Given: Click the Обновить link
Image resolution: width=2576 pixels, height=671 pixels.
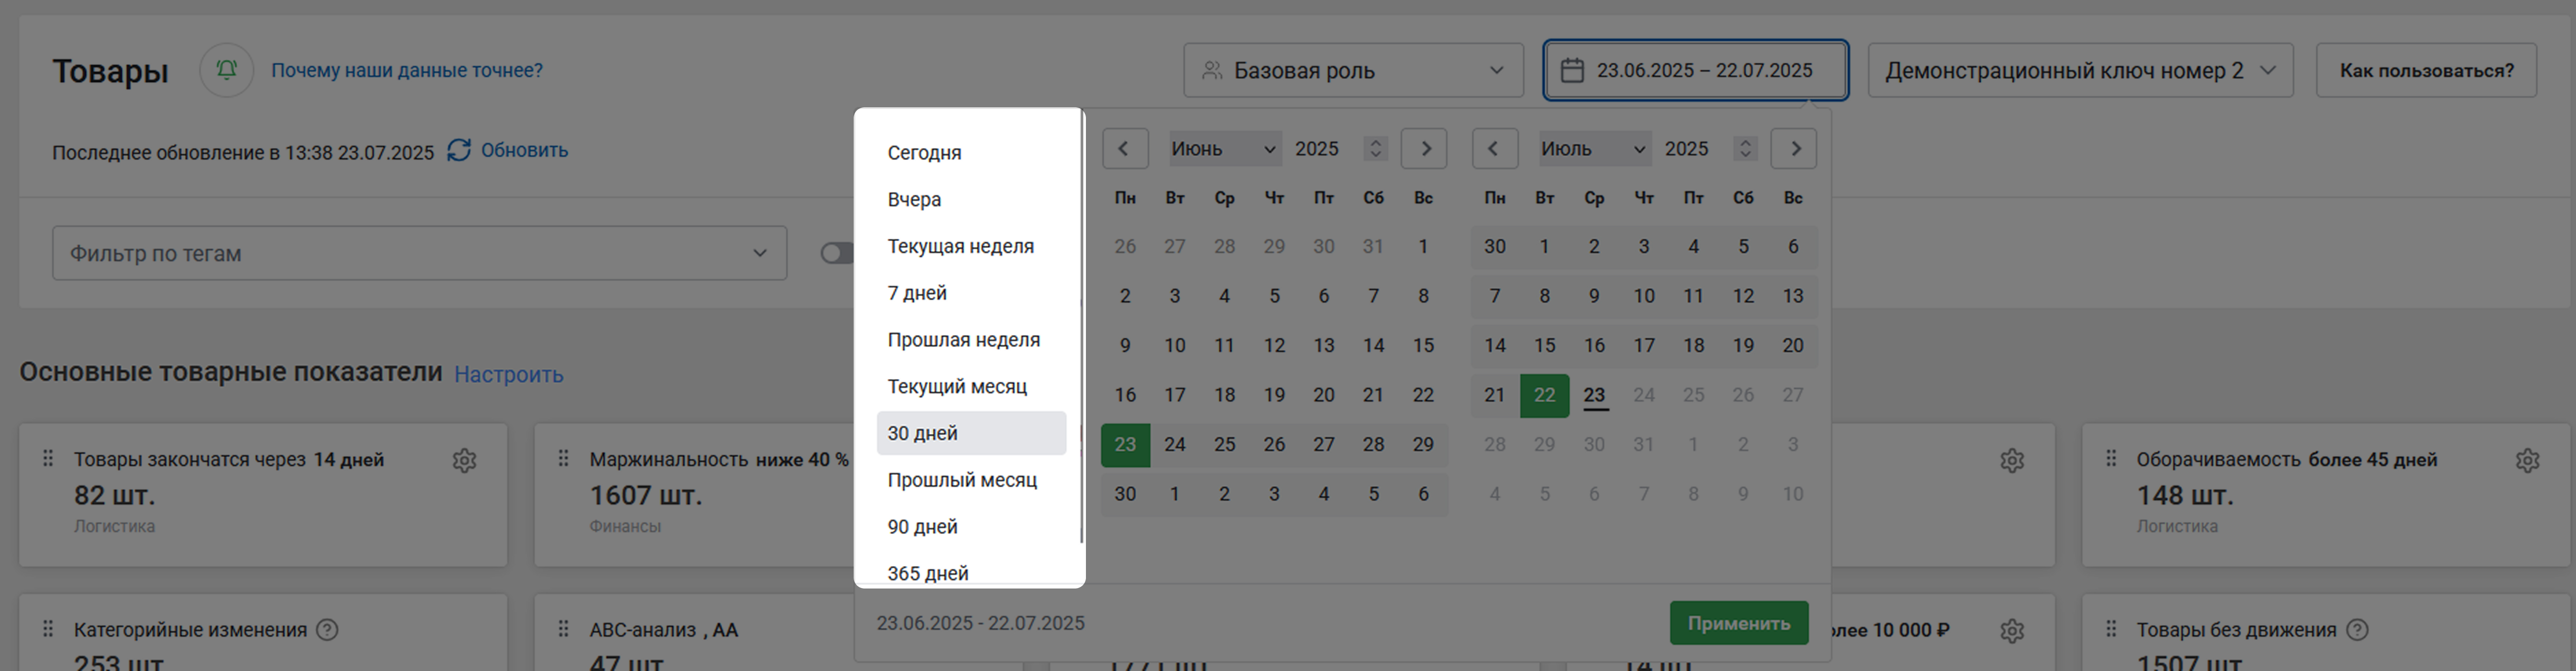Looking at the screenshot, I should tap(524, 150).
